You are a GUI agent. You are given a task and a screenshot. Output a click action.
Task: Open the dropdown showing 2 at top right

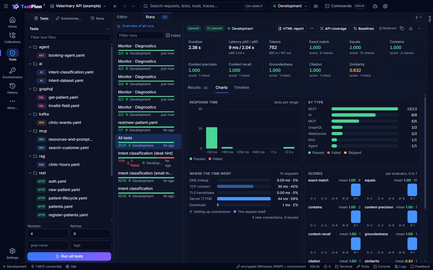(x=419, y=17)
